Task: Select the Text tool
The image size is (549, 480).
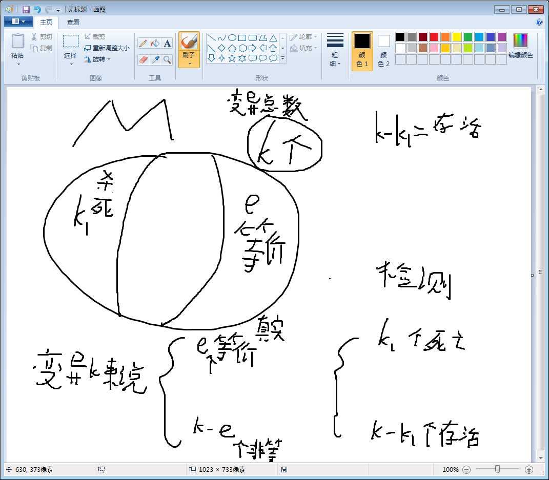Action: coord(167,44)
